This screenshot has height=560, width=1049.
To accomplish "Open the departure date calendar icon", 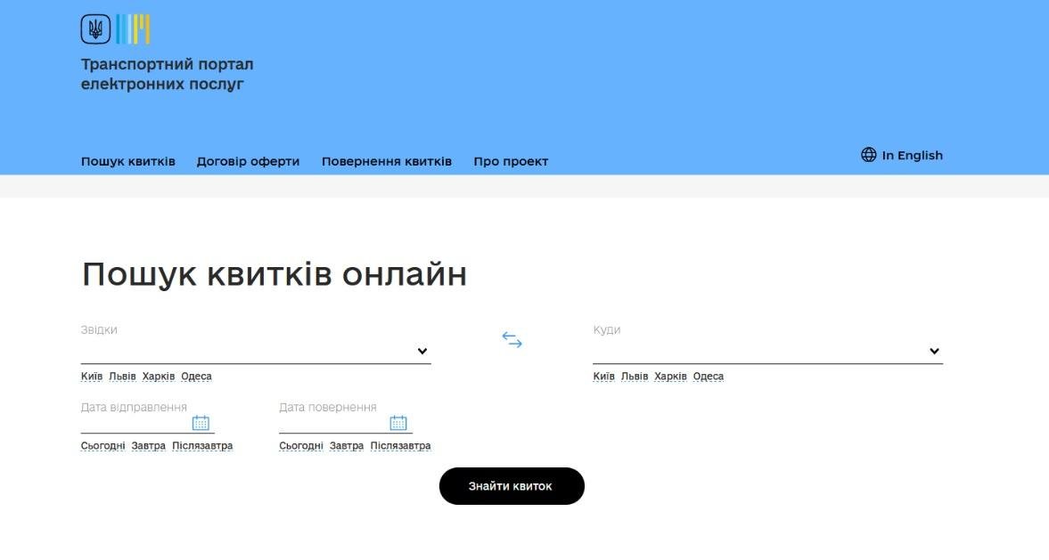I will 201,423.
